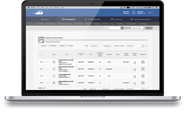
Task: Select the radio button for document 1013
Action: point(47,62)
